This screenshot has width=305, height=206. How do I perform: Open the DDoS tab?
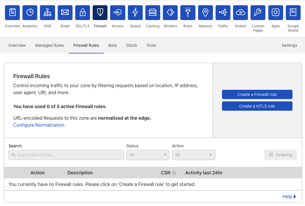click(131, 45)
